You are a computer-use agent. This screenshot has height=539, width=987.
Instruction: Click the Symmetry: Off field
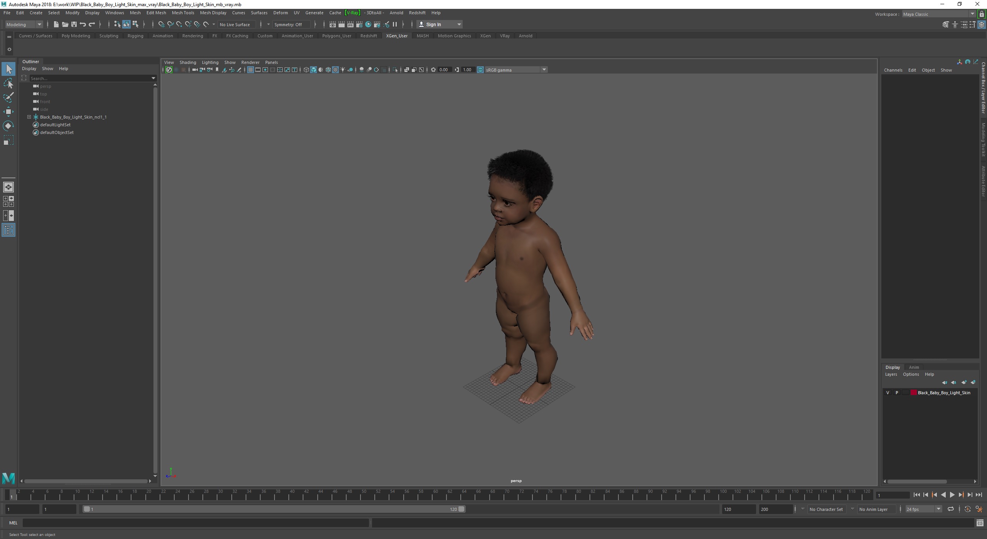291,24
